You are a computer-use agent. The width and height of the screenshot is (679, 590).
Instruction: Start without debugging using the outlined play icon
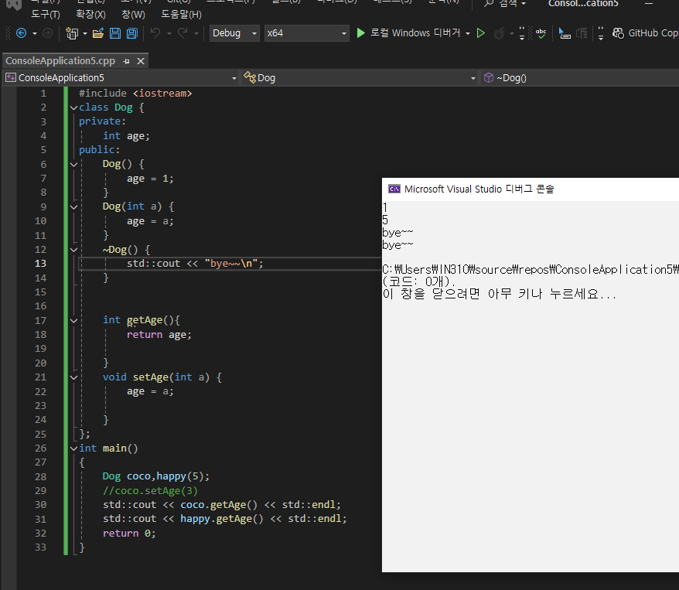pyautogui.click(x=481, y=33)
